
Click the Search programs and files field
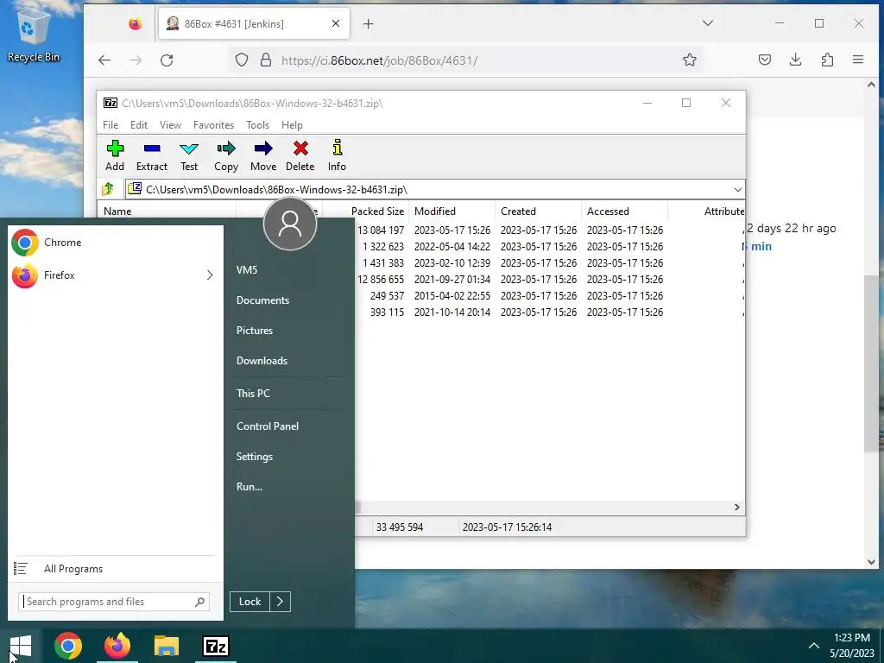click(x=114, y=602)
